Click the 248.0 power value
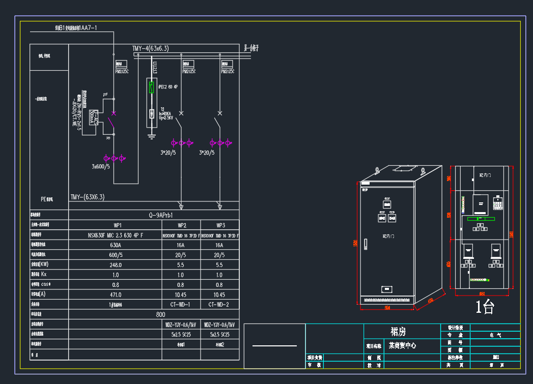This screenshot has height=384, width=533. (x=116, y=265)
